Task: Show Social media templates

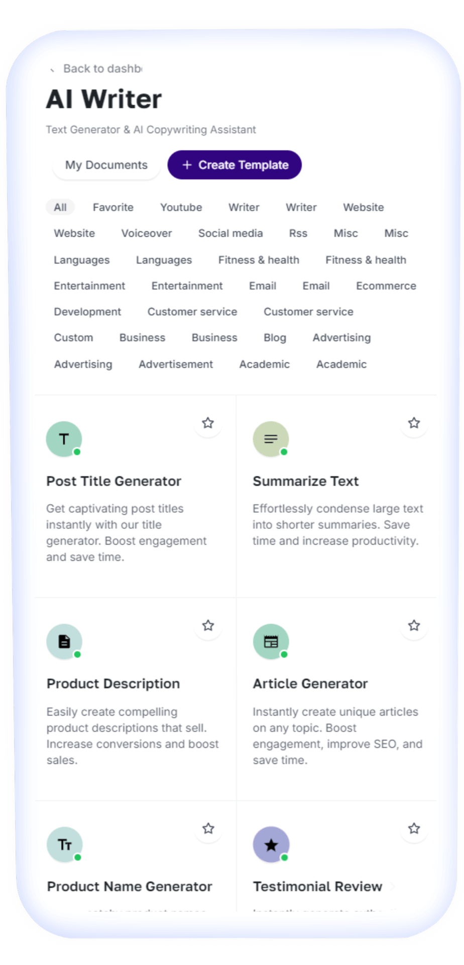Action: click(230, 233)
